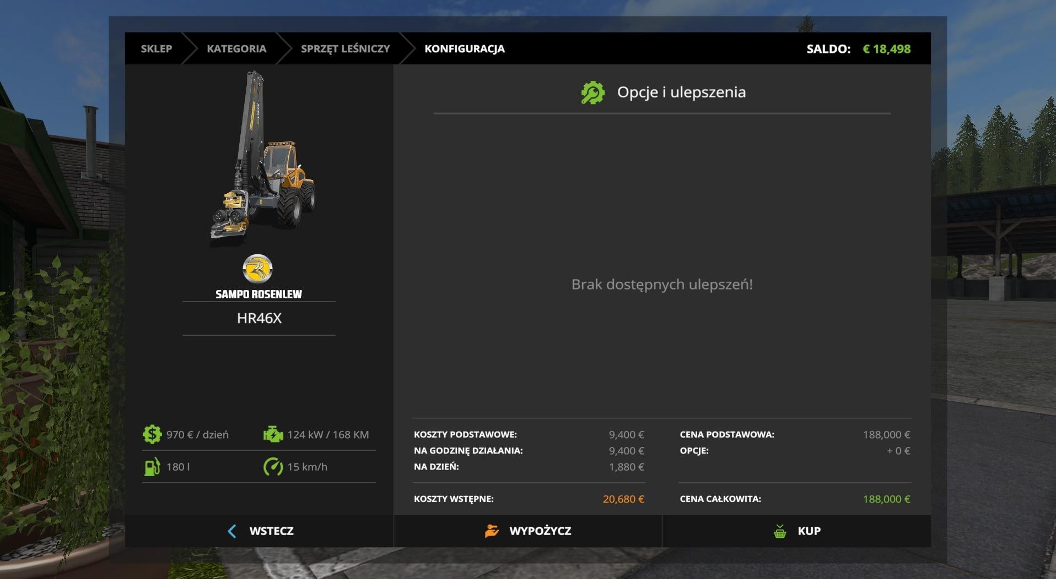
Task: Click the green wrench options icon
Action: (592, 92)
